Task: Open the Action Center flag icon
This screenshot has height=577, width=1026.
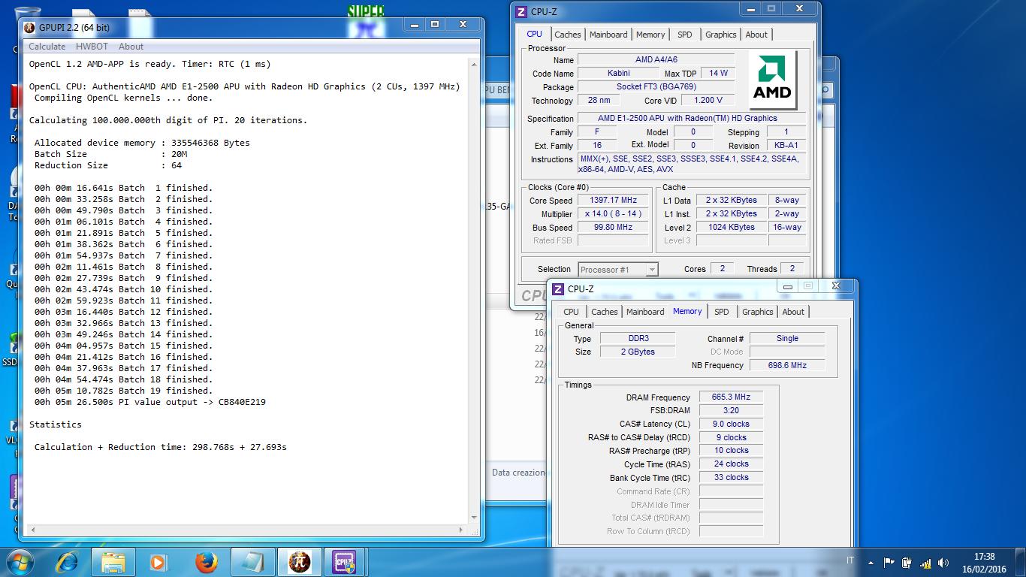Action: (x=889, y=562)
